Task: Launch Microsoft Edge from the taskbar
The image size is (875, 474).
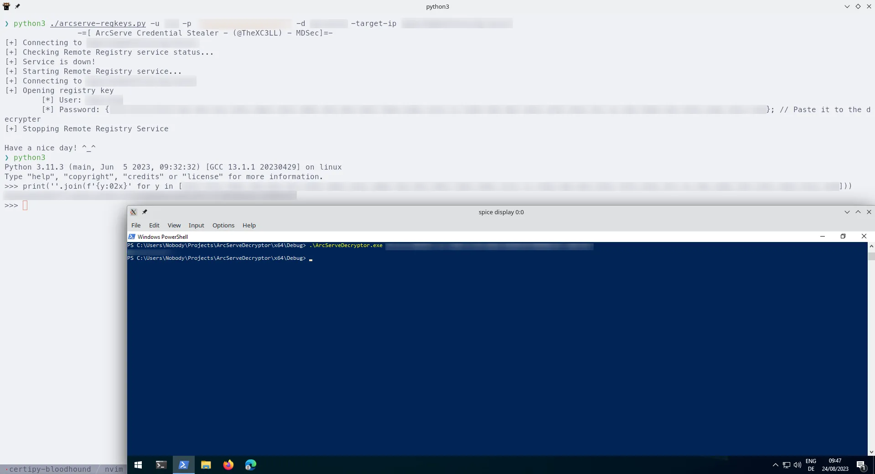Action: click(251, 465)
